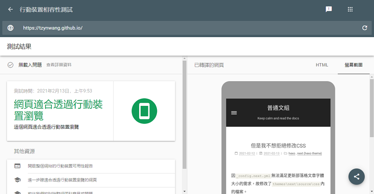Click the 測試結果 heading
374x194 pixels.
(19, 46)
